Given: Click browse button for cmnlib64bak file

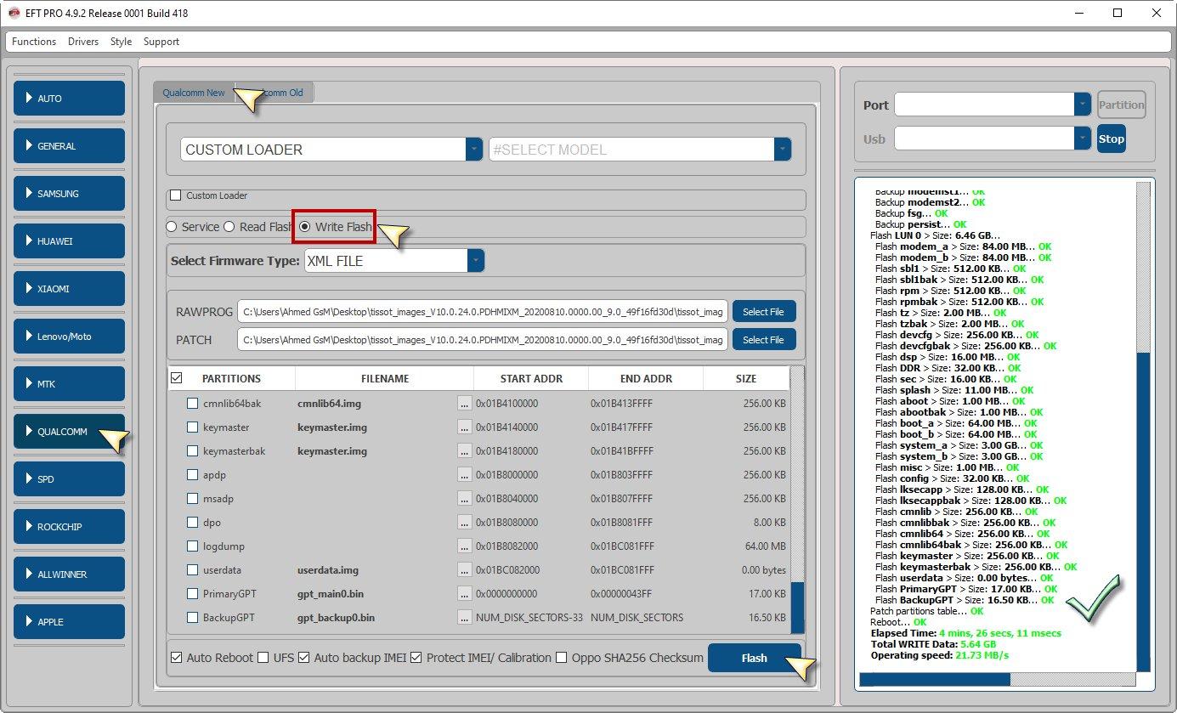Looking at the screenshot, I should click(x=464, y=404).
